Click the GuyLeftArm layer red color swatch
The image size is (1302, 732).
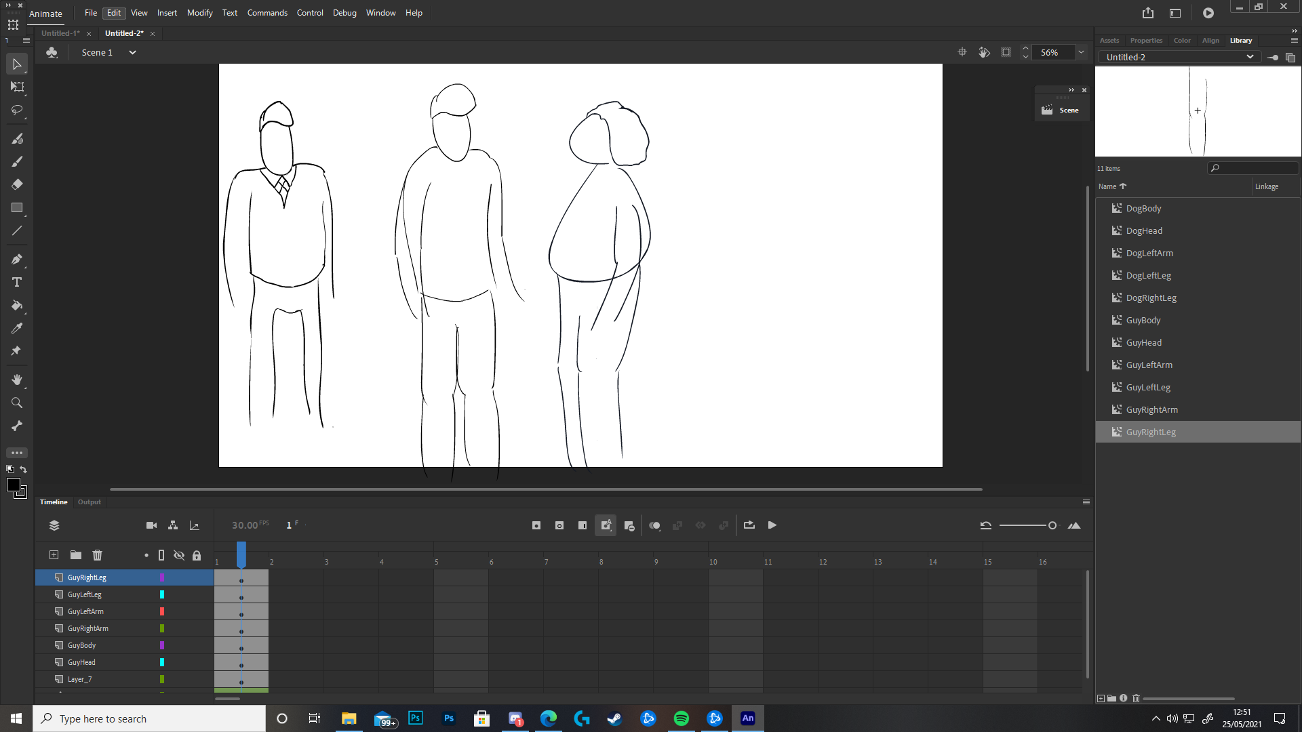(162, 611)
